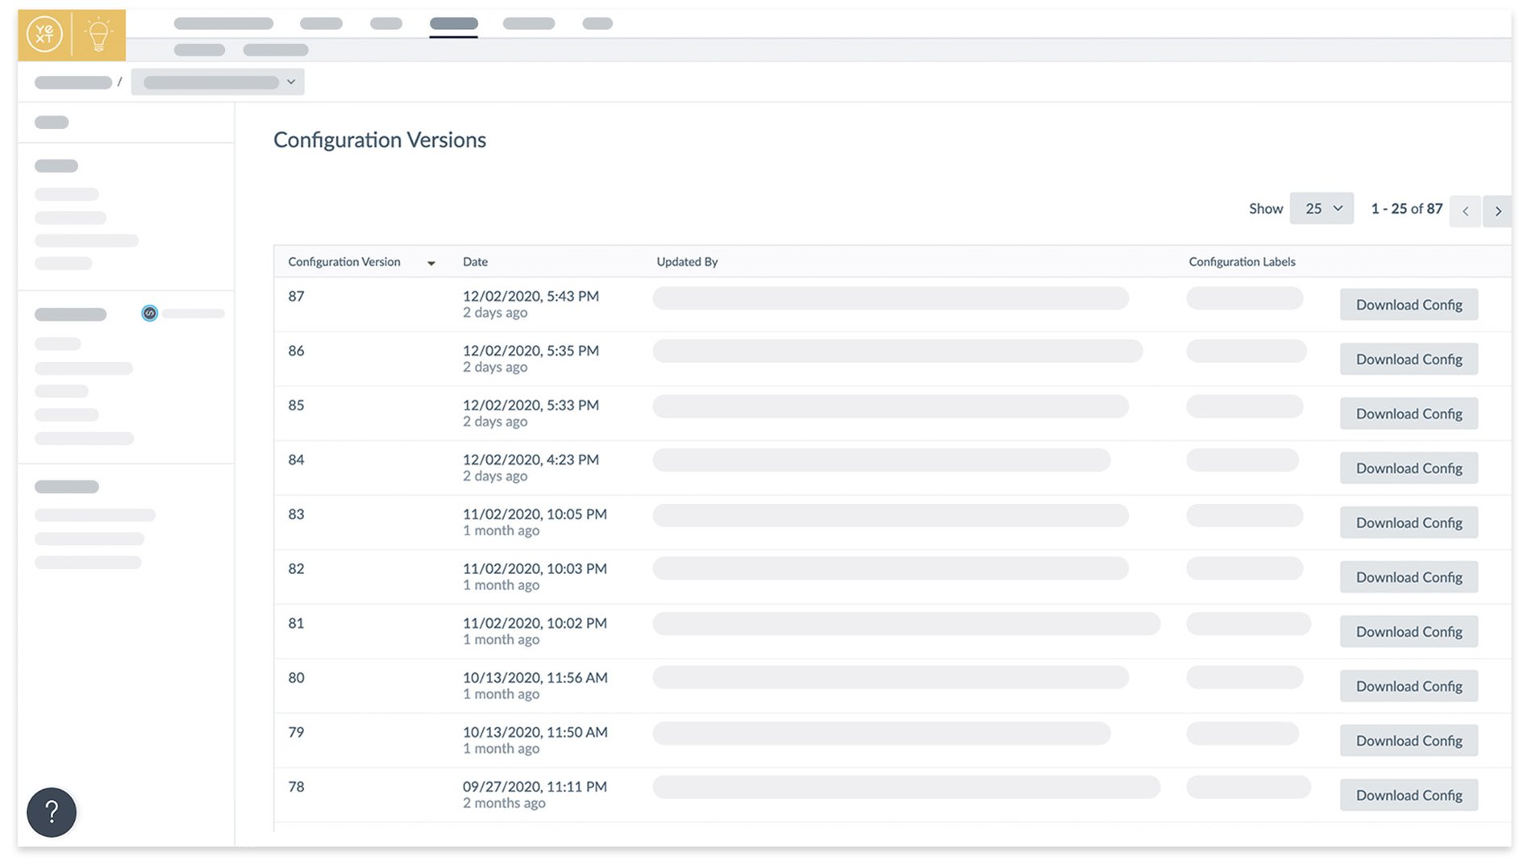Image resolution: width=1532 pixels, height=861 pixels.
Task: Select version number 83 cell
Action: (296, 514)
